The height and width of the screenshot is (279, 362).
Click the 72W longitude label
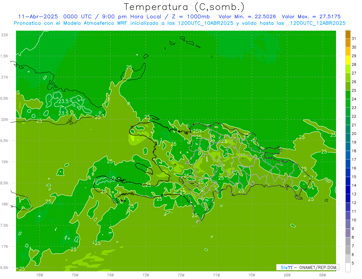point(181,275)
